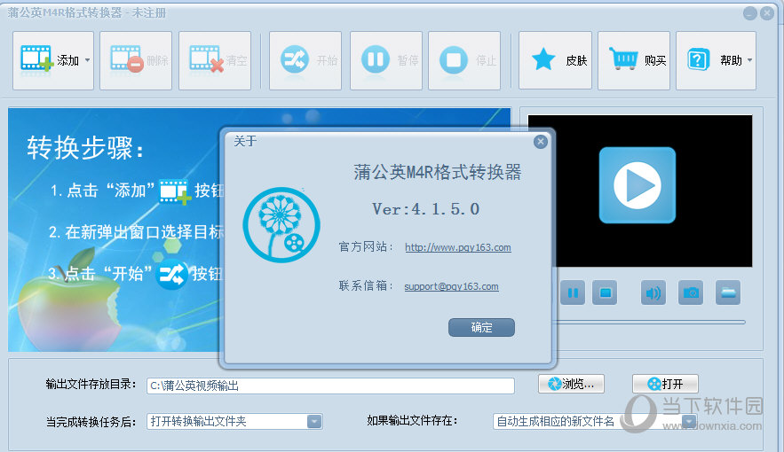The height and width of the screenshot is (452, 784).
Task: Click the Add icon in step 1
Action: pyautogui.click(x=175, y=191)
